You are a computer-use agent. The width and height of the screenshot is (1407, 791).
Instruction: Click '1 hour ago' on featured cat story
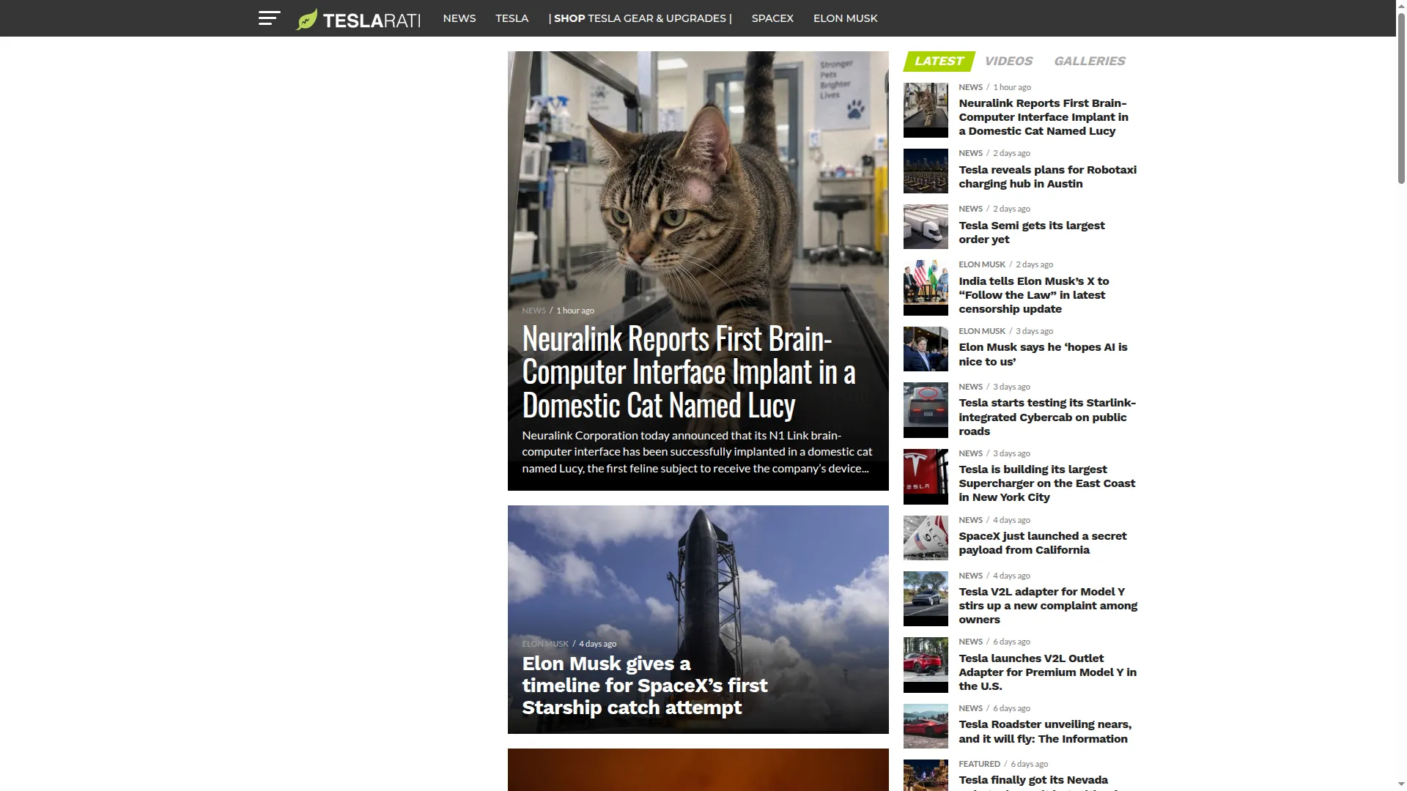[575, 311]
